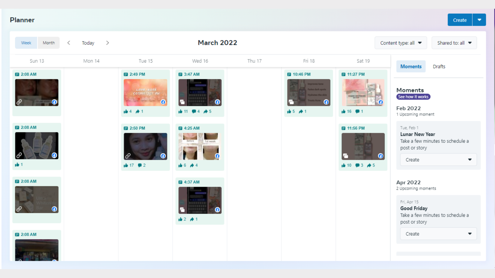495x278 pixels.
Task: Click the Today button
Action: tap(88, 43)
